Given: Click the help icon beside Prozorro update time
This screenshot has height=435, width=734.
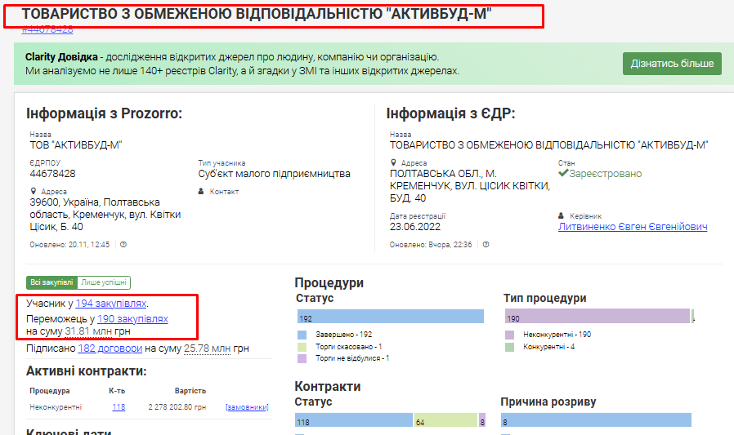Looking at the screenshot, I should [x=123, y=244].
